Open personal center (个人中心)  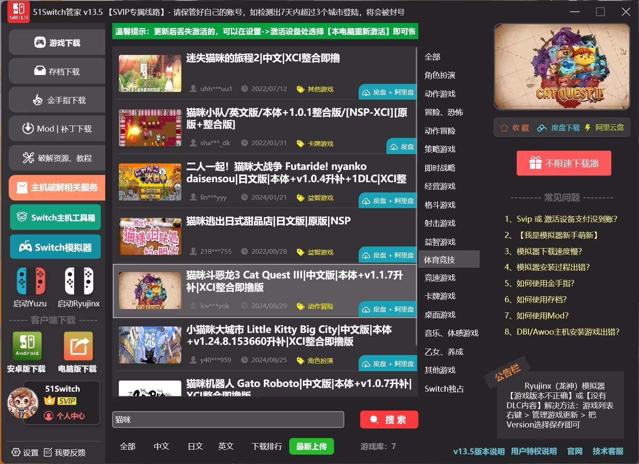(x=65, y=416)
